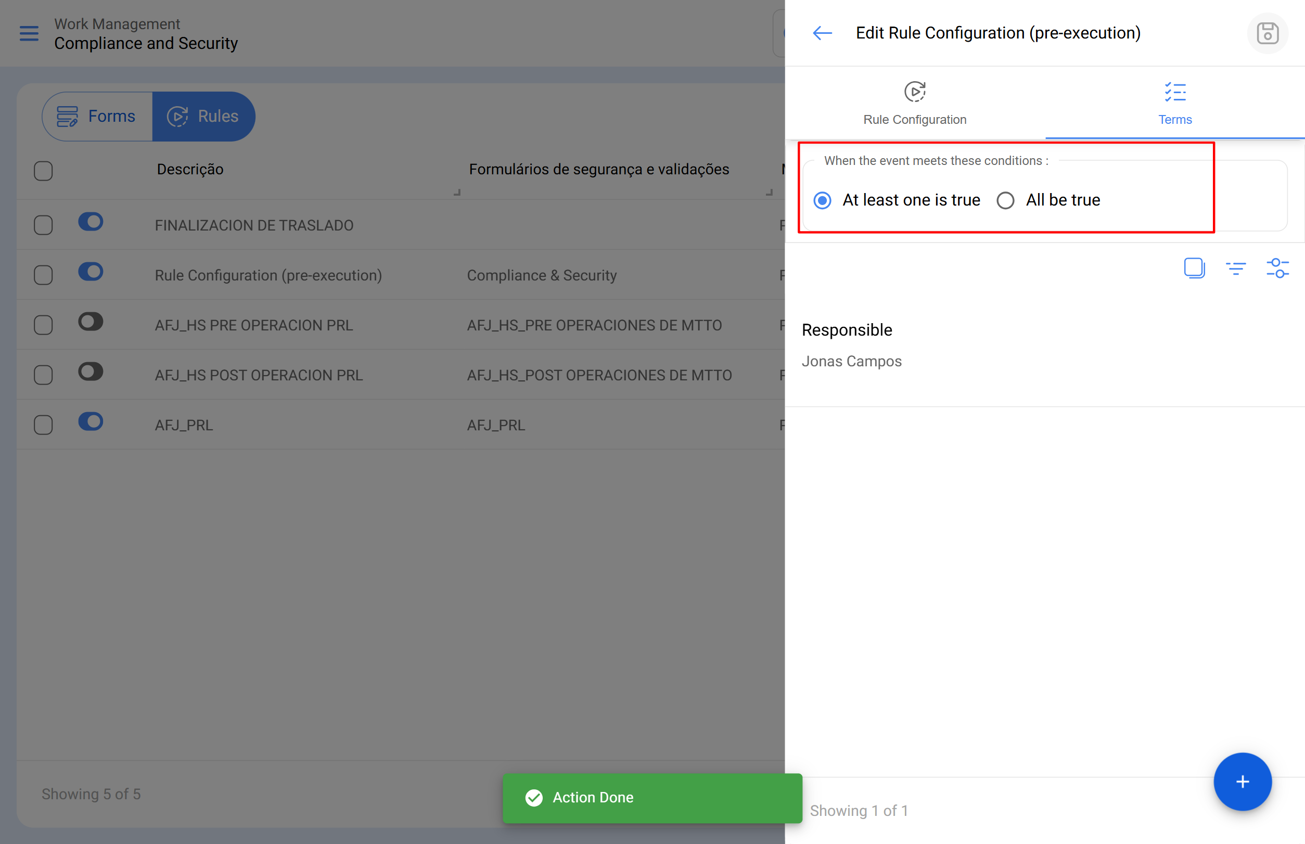Open the sliders settings icon
The width and height of the screenshot is (1305, 844).
(x=1277, y=268)
